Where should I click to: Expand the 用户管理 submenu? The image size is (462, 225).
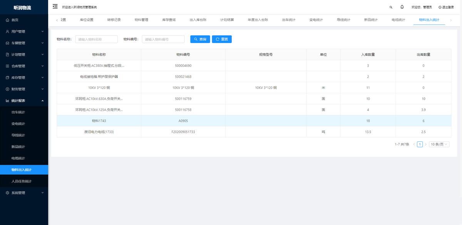(x=24, y=31)
